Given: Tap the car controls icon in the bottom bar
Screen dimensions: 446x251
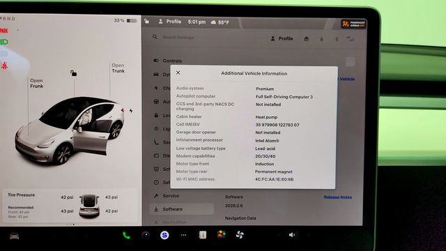Looking at the screenshot, I should (14, 236).
